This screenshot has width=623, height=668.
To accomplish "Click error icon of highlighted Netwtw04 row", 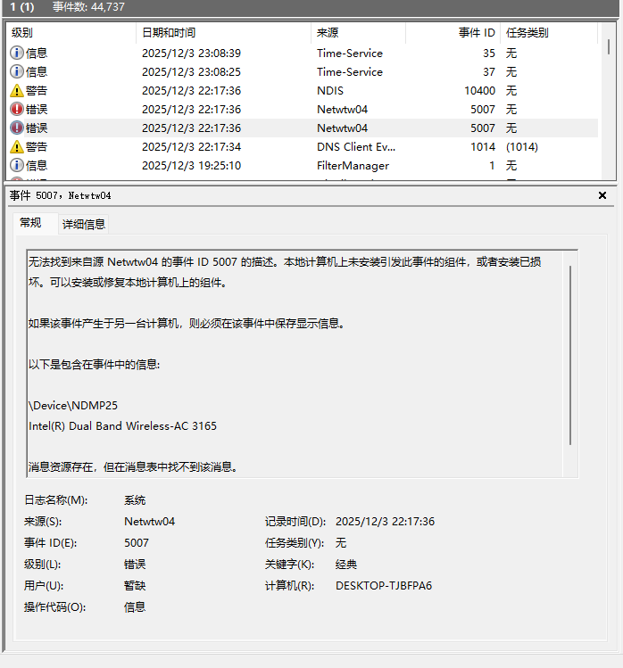I will point(17,128).
